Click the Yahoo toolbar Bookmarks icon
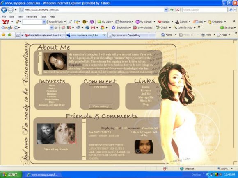 click(x=117, y=22)
